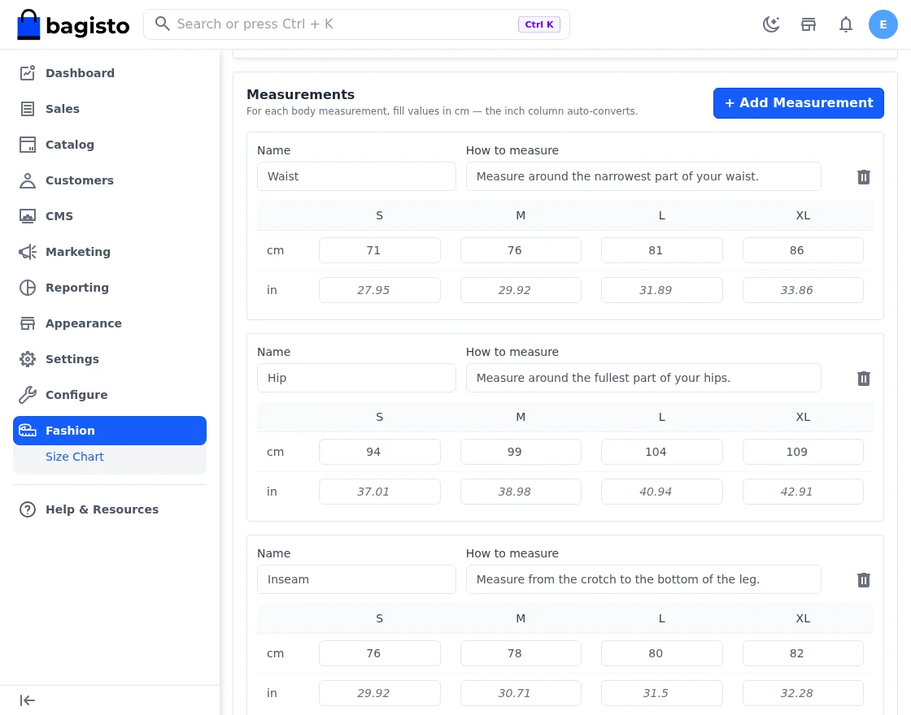Edit the Inseam how-to-measure field
This screenshot has height=715, width=911.
click(x=643, y=579)
